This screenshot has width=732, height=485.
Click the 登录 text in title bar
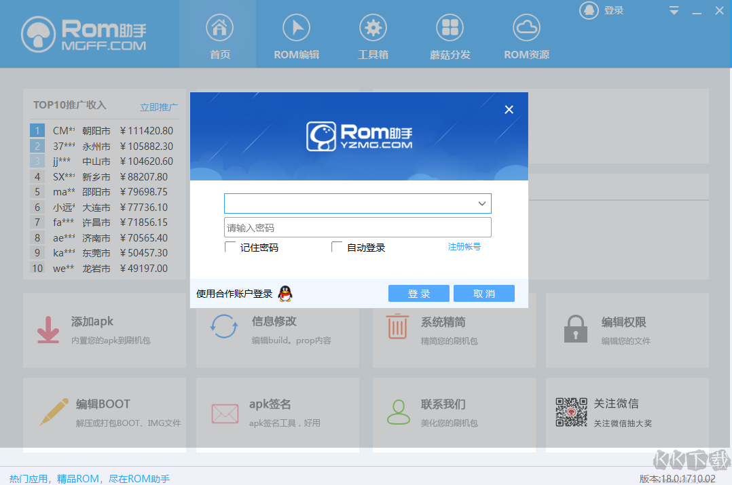pos(614,10)
